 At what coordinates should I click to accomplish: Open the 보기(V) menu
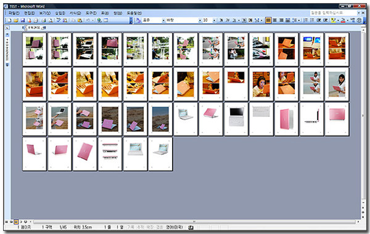pos(45,13)
